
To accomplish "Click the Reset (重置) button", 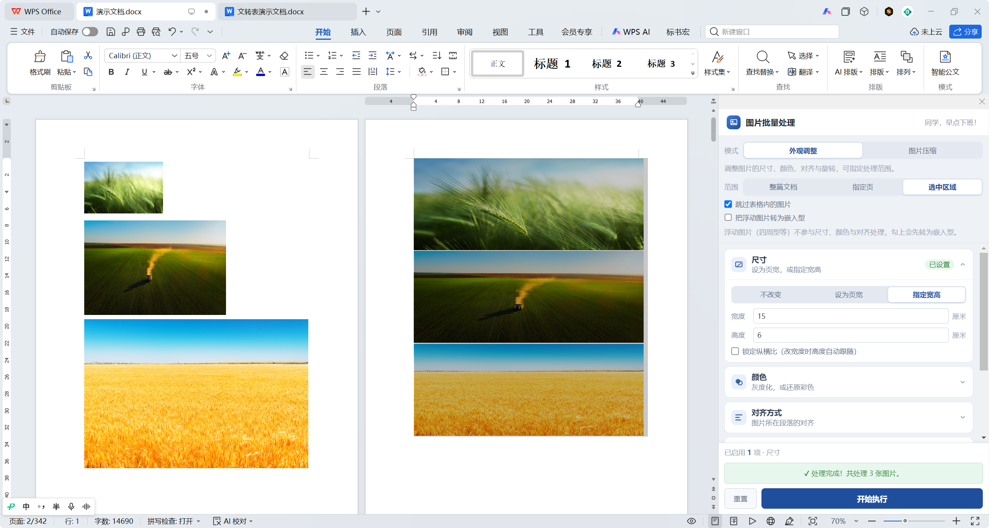I will pyautogui.click(x=741, y=499).
